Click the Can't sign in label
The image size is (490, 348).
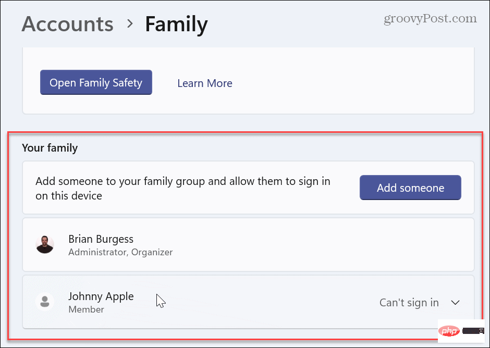coord(409,302)
